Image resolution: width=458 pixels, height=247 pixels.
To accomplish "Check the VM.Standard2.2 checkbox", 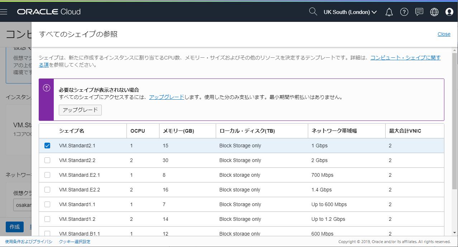I will [47, 160].
